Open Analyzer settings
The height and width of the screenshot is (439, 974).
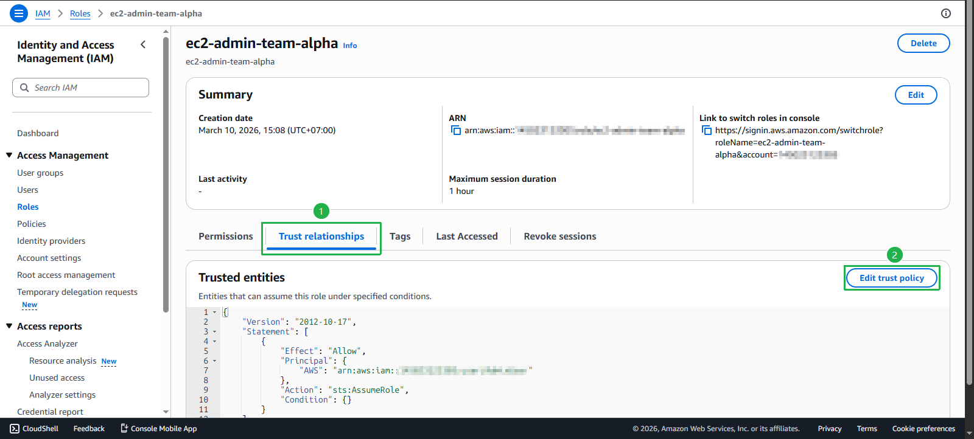point(63,395)
